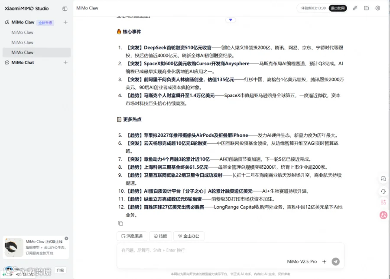This screenshot has width=390, height=279.
Task: Click the 卫星互联网低轨22组卫星 headline
Action: [183, 175]
